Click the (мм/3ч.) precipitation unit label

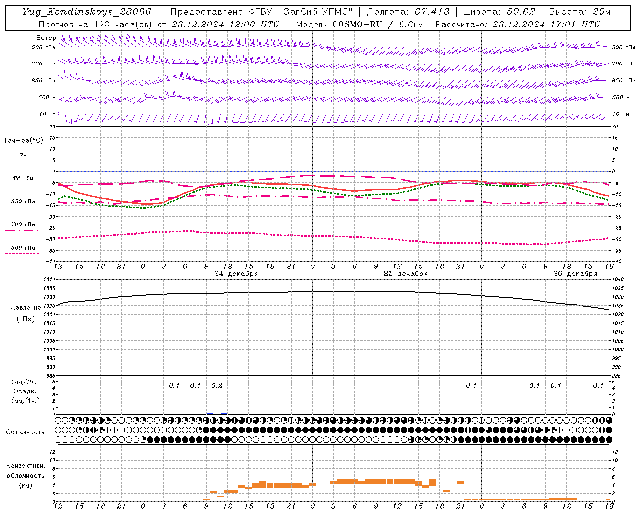point(26,382)
